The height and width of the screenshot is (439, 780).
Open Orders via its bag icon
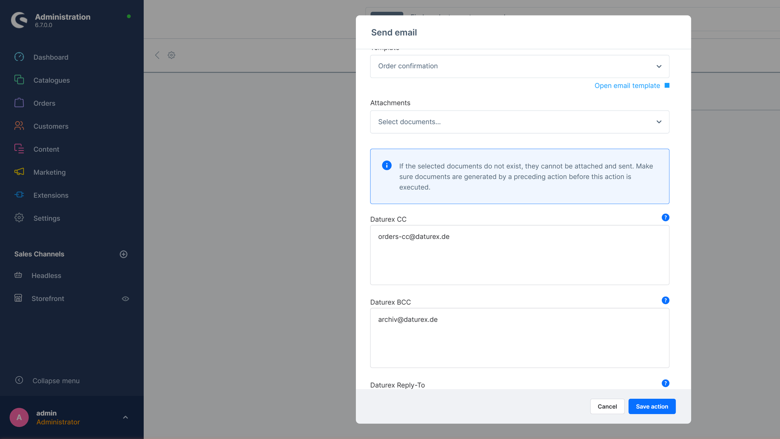point(19,103)
